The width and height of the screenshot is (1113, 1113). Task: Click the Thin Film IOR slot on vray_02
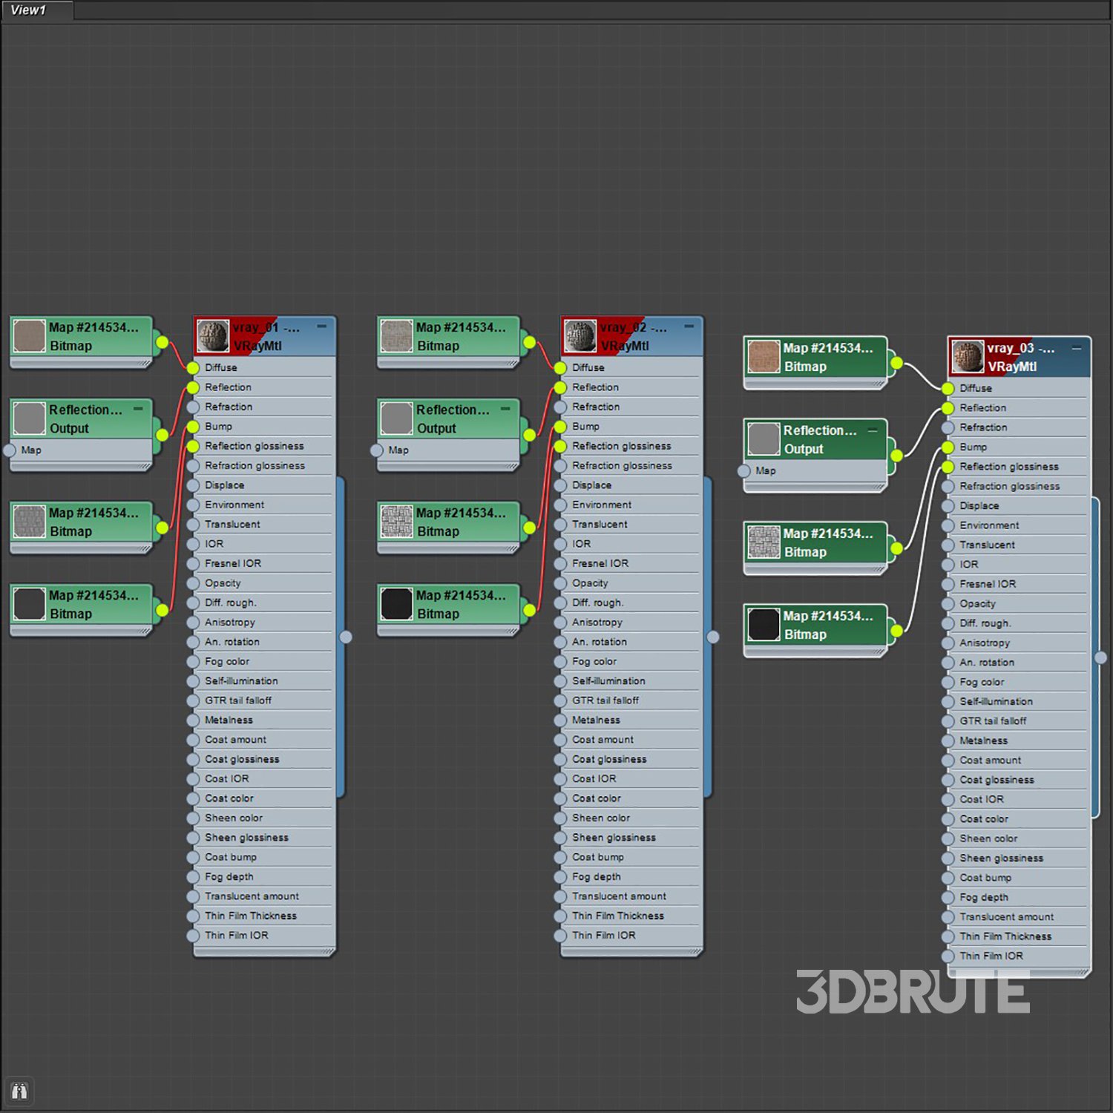[x=603, y=936]
